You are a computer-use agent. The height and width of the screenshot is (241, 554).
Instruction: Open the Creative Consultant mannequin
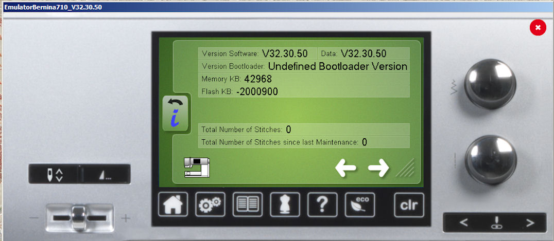[x=285, y=205]
